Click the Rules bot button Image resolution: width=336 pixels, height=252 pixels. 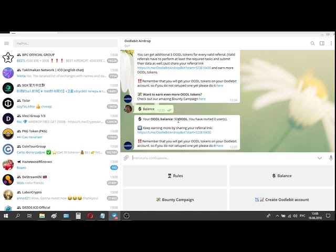175,176
